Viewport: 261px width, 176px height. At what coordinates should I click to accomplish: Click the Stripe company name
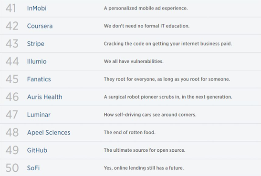pyautogui.click(x=36, y=44)
